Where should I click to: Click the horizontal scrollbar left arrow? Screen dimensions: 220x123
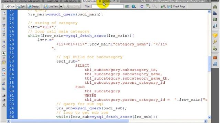pos(8,121)
